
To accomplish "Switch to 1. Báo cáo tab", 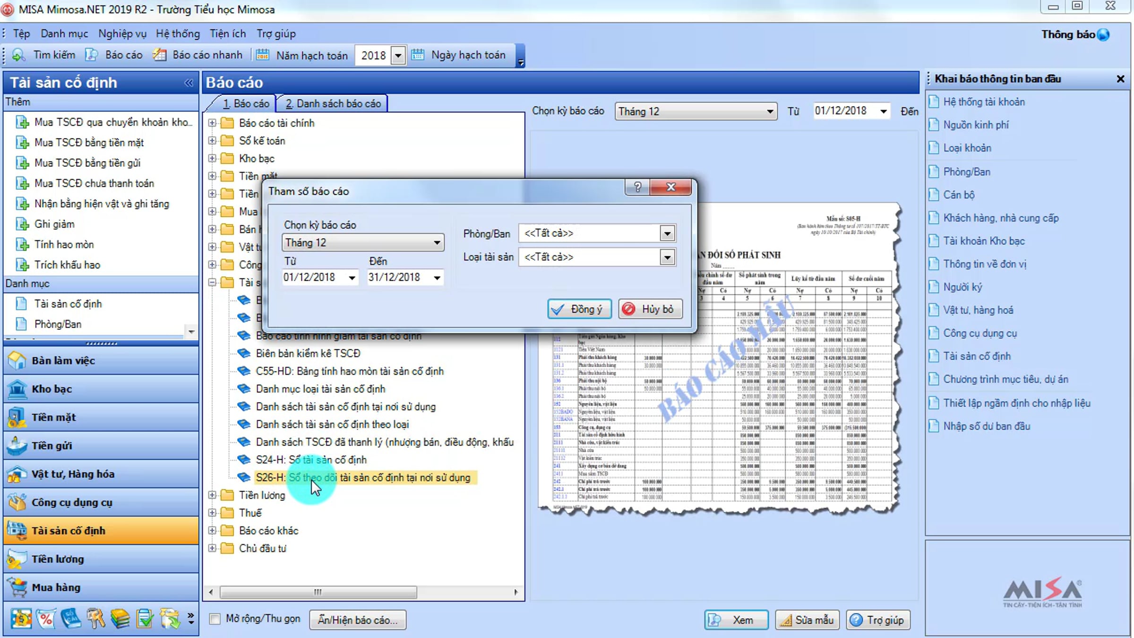I will (245, 103).
